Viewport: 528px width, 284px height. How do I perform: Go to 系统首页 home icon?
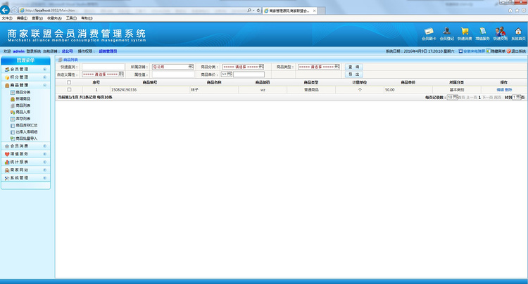click(518, 34)
